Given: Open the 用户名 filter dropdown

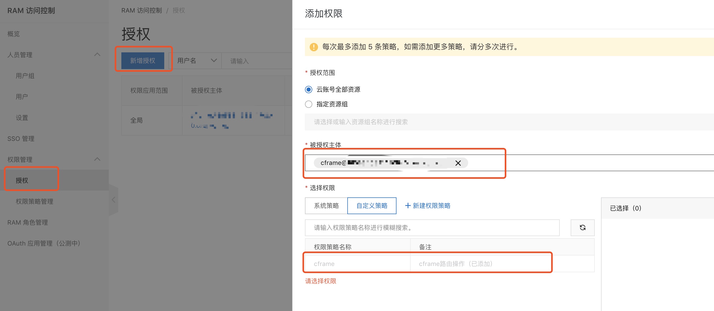Looking at the screenshot, I should (196, 60).
